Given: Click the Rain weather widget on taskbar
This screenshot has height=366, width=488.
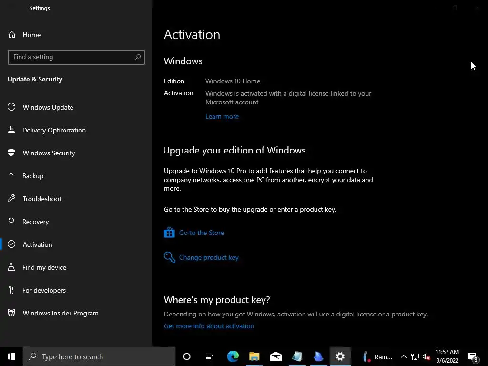Looking at the screenshot, I should coord(377,356).
